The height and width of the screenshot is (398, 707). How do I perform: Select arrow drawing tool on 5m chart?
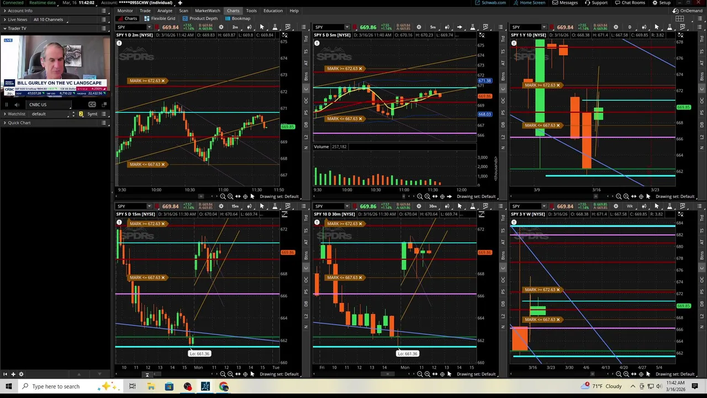[460, 27]
